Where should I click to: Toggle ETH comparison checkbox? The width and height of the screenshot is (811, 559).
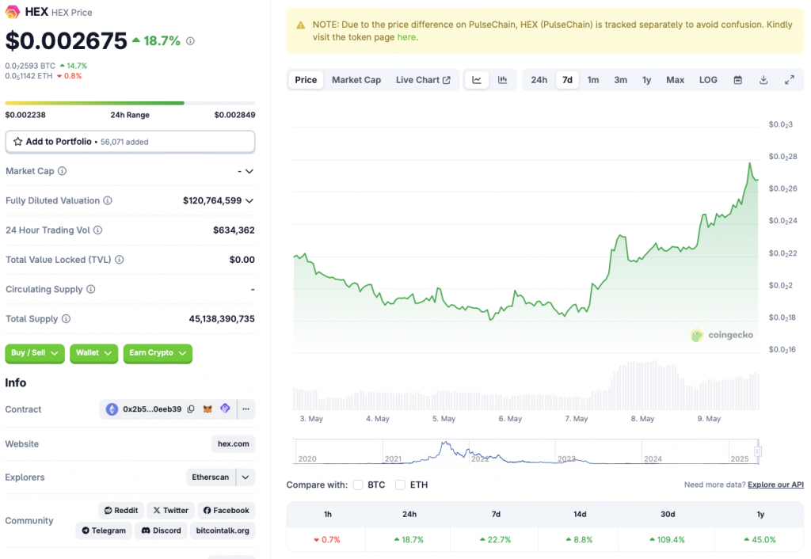point(400,485)
